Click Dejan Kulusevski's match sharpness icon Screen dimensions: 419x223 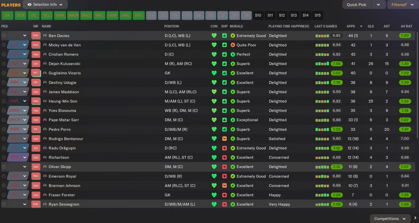point(224,64)
